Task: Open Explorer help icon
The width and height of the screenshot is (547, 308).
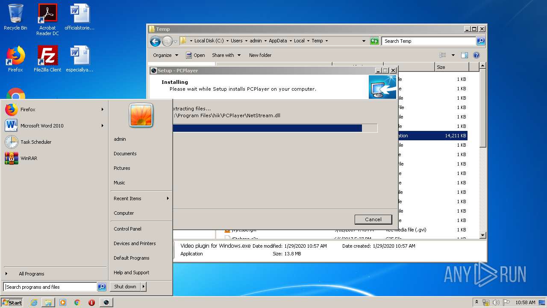Action: (x=476, y=55)
